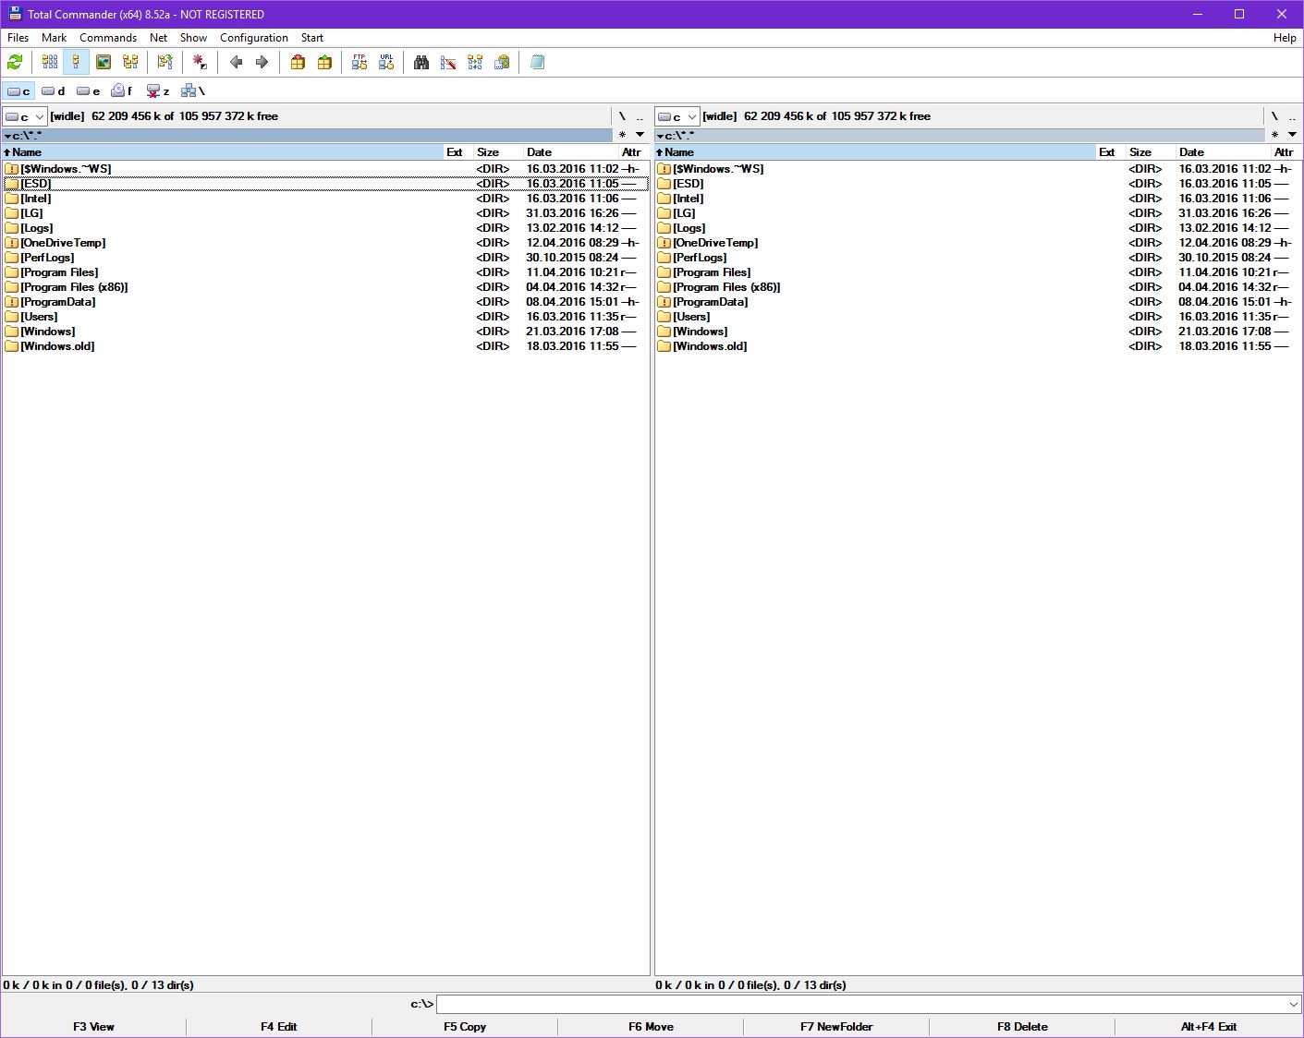Open left panel directory history arrow
1304x1038 pixels.
[640, 135]
